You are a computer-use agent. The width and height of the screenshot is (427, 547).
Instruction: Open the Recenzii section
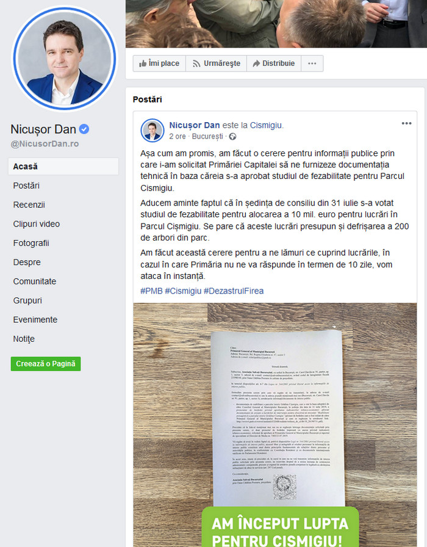coord(29,205)
